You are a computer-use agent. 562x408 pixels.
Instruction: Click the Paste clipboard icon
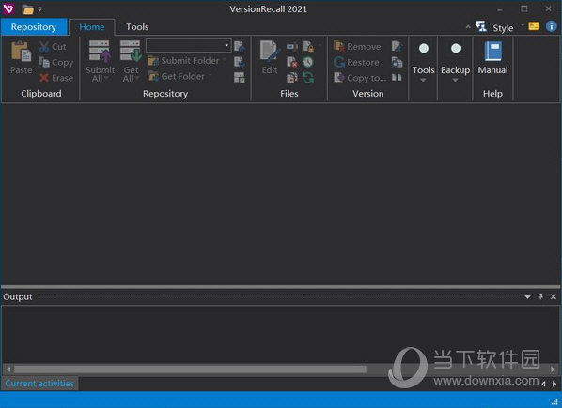tap(22, 52)
